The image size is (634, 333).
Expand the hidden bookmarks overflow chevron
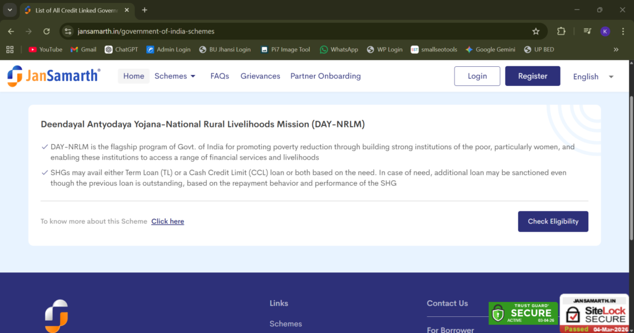point(615,50)
